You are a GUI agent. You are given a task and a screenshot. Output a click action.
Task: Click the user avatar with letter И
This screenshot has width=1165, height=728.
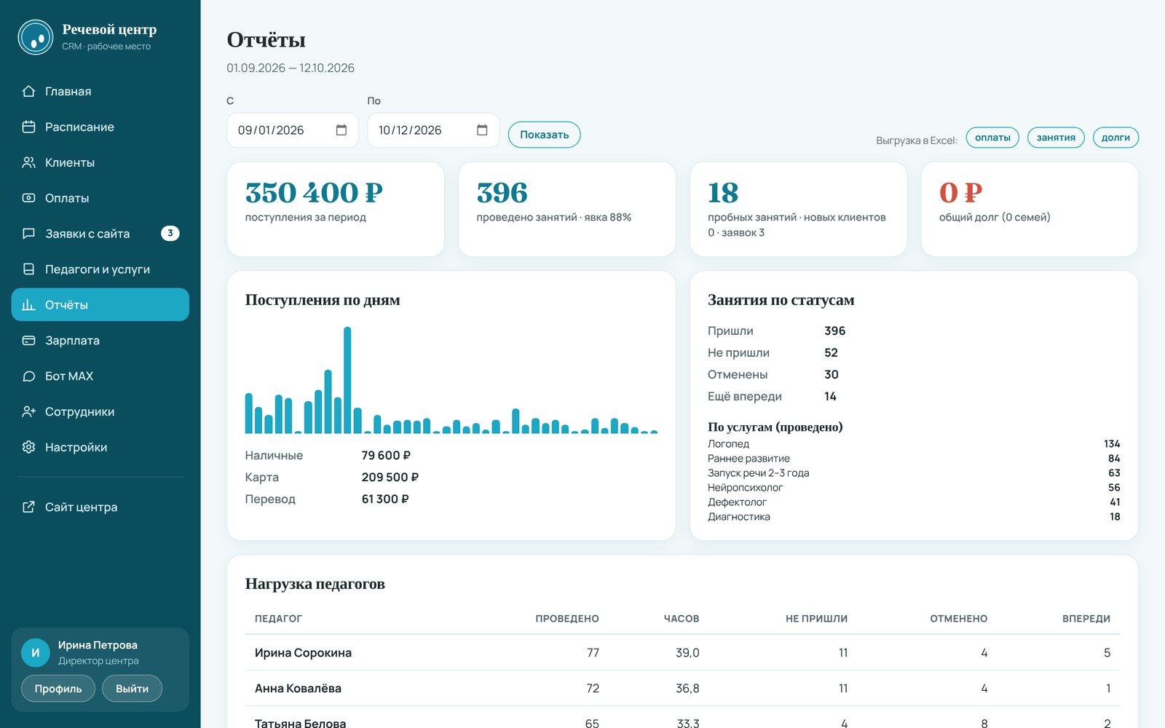(35, 653)
